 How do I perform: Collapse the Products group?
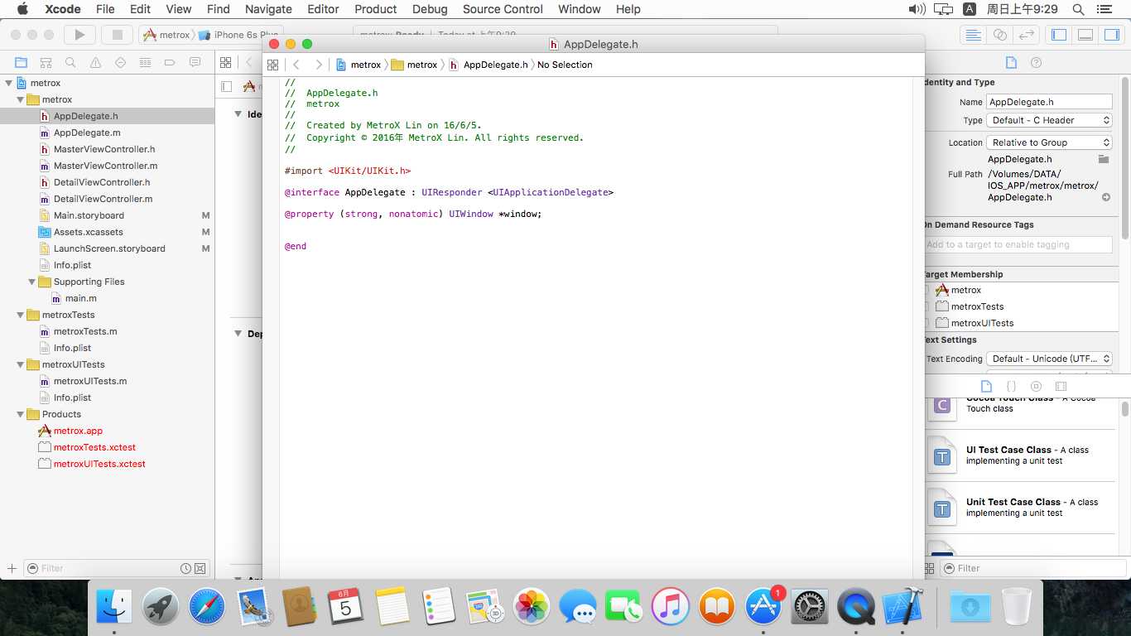coord(21,414)
